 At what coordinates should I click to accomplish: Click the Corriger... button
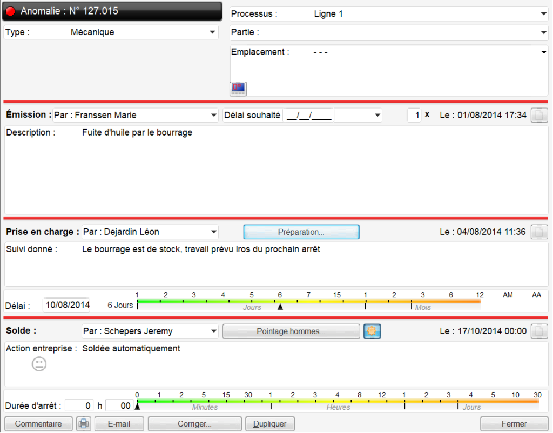[194, 423]
